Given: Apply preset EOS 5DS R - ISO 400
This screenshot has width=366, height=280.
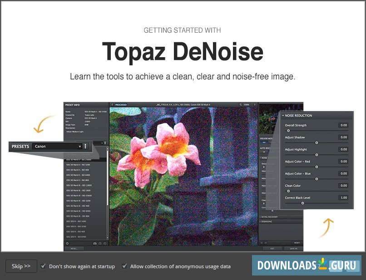Looking at the screenshot, I should pos(76,231).
